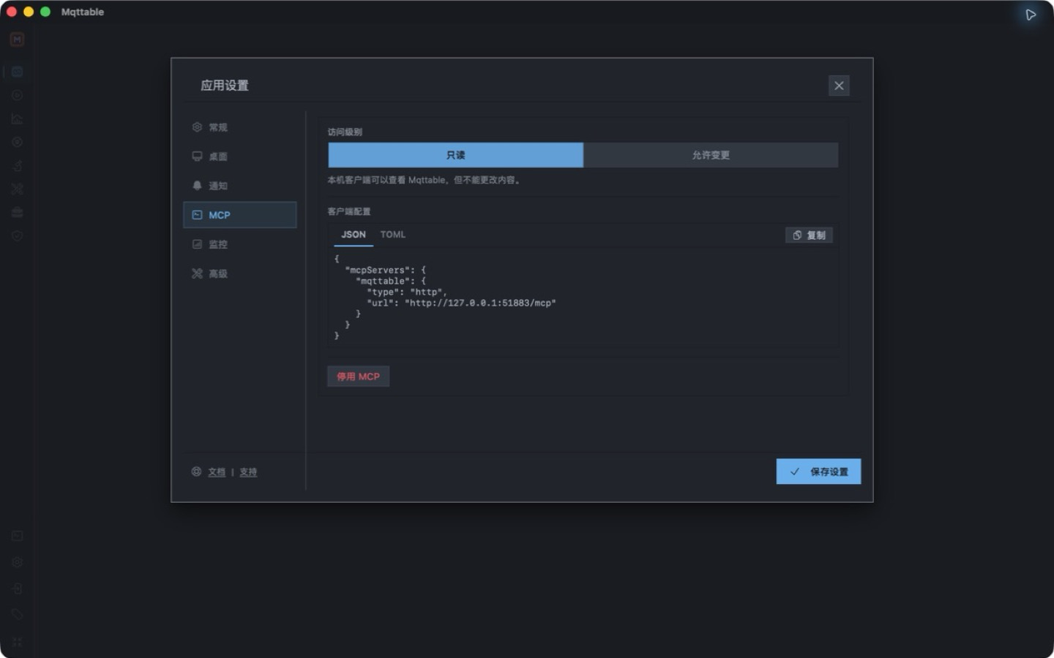Click the "mqttable": { code line
The width and height of the screenshot is (1054, 658).
tap(391, 281)
